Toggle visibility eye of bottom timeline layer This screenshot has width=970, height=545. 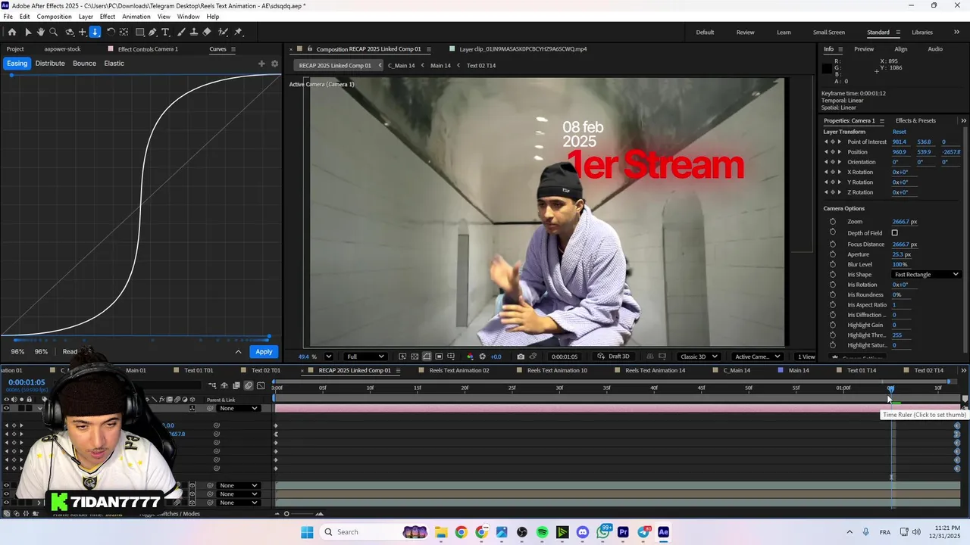click(x=7, y=503)
